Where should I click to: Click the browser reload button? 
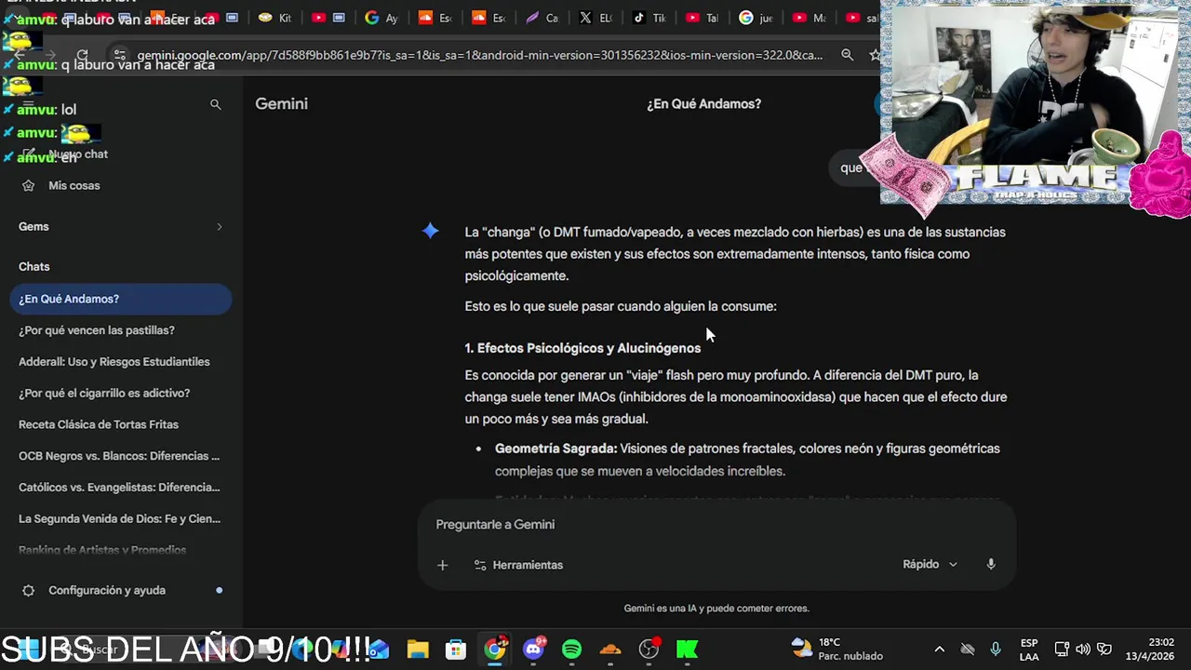82,55
